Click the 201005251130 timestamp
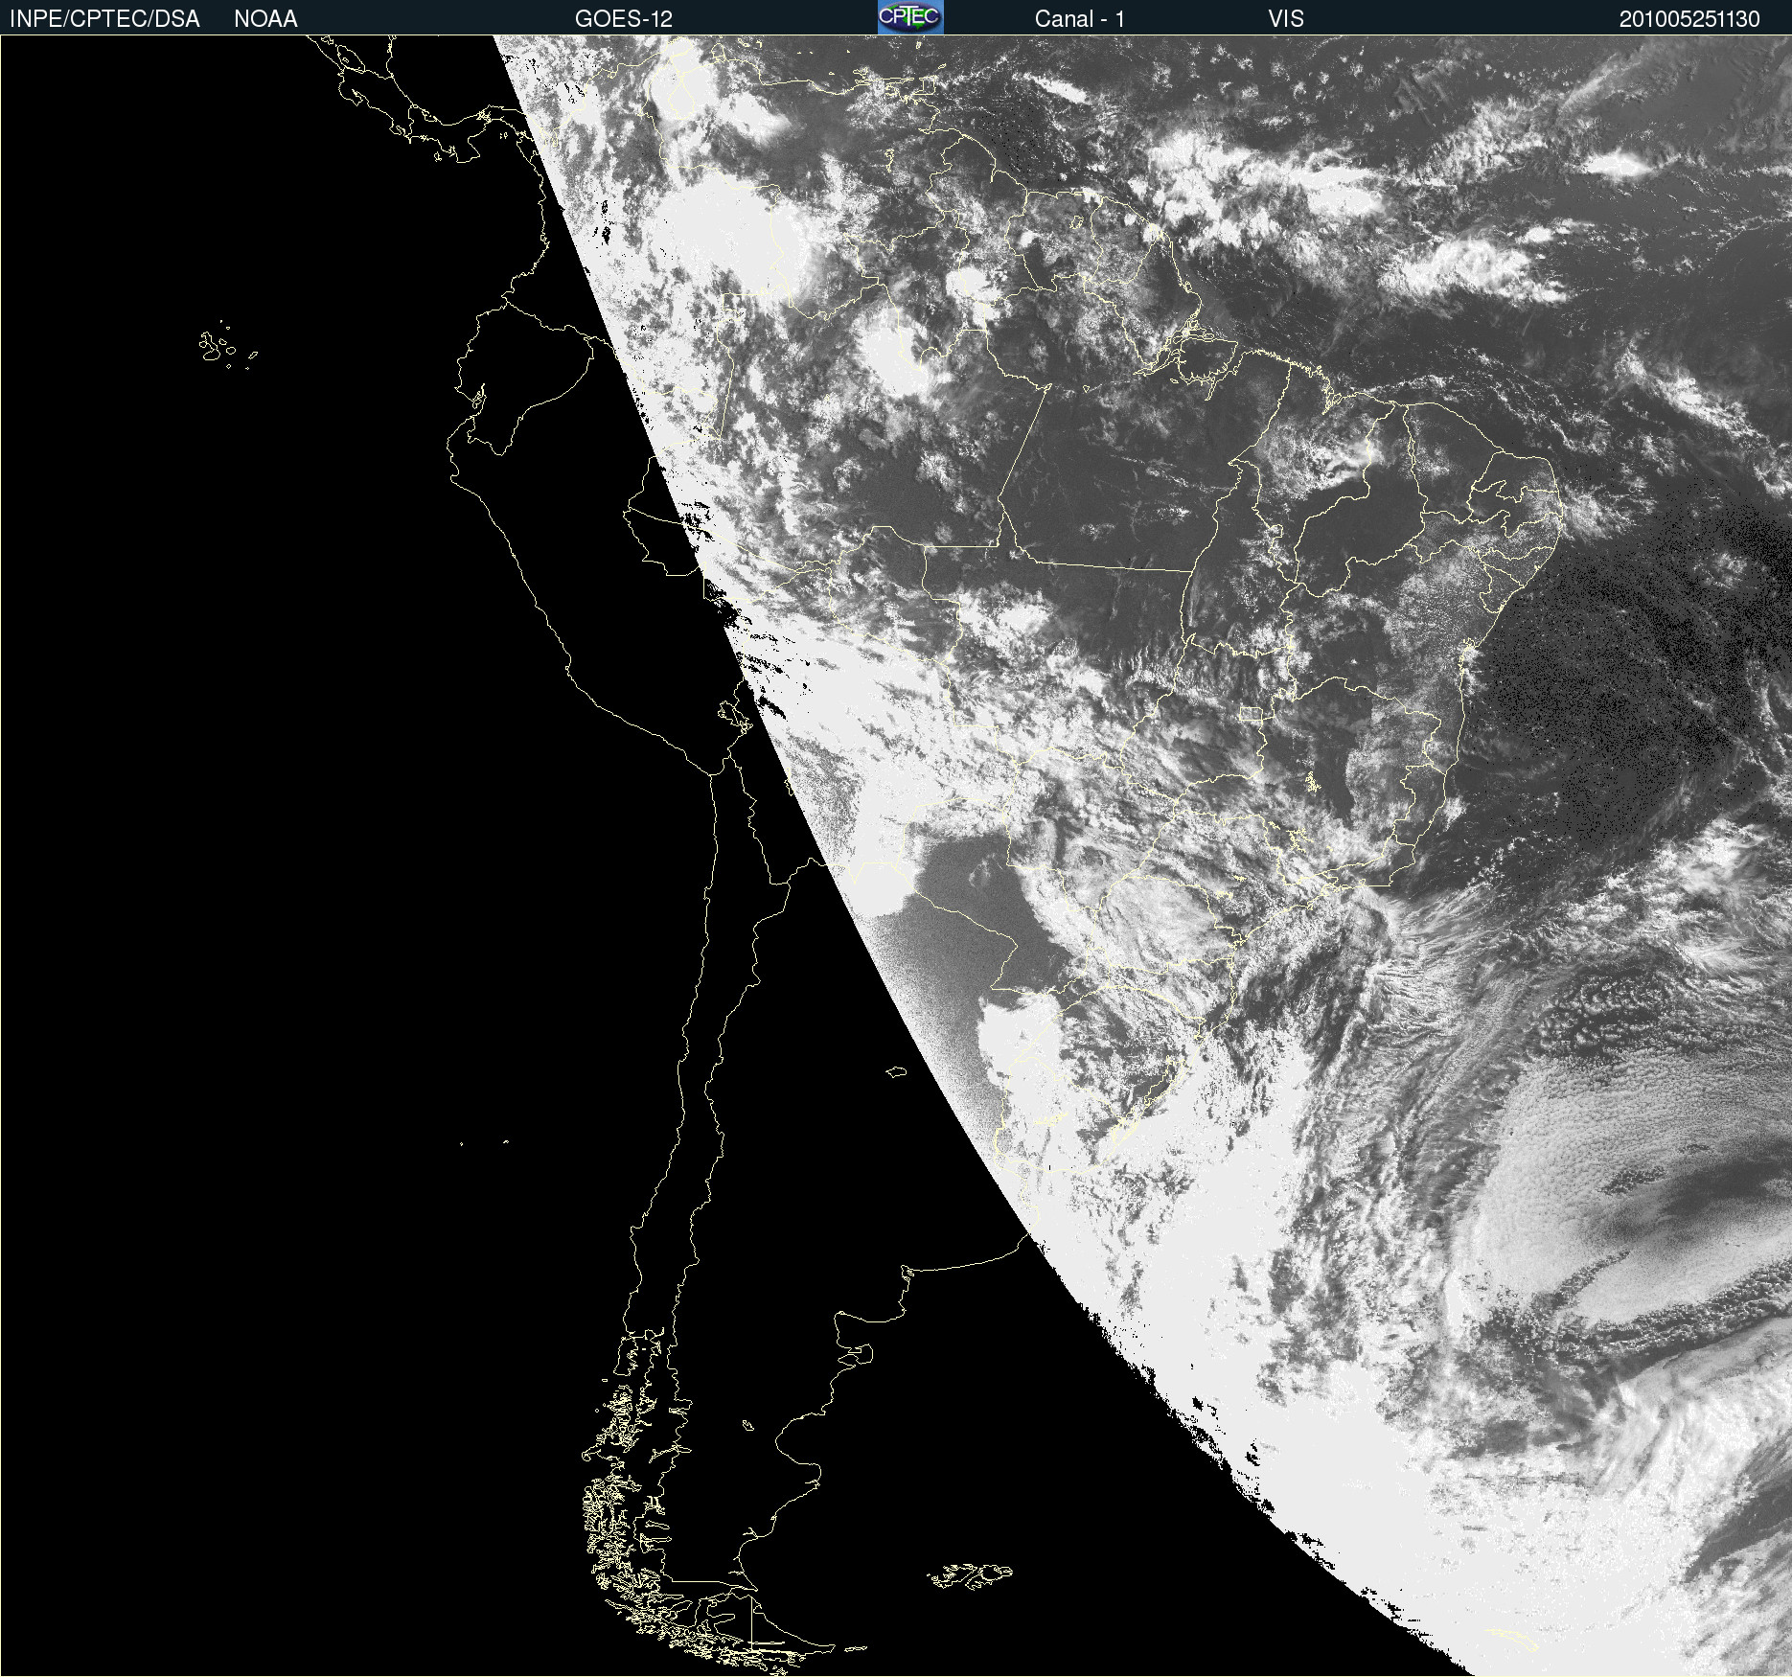 [x=1689, y=19]
